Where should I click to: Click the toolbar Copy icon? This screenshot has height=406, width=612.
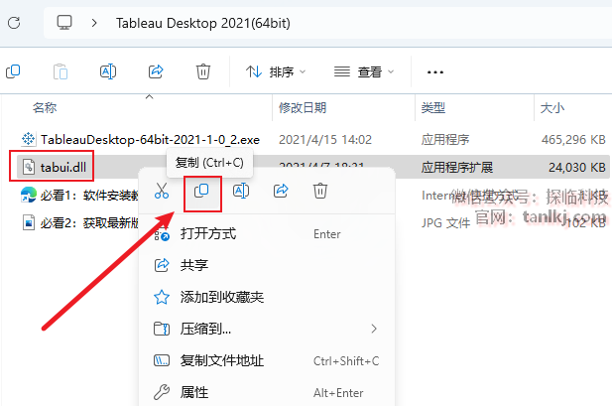[x=13, y=71]
